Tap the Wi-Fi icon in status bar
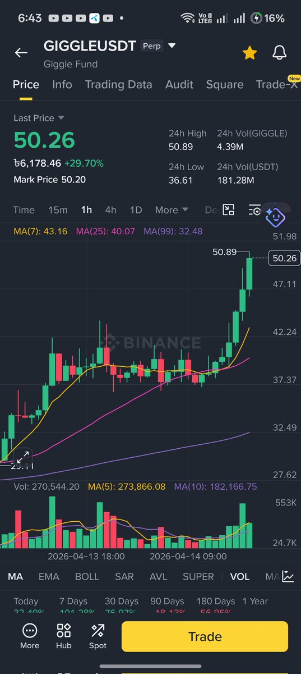The image size is (301, 674). point(187,18)
